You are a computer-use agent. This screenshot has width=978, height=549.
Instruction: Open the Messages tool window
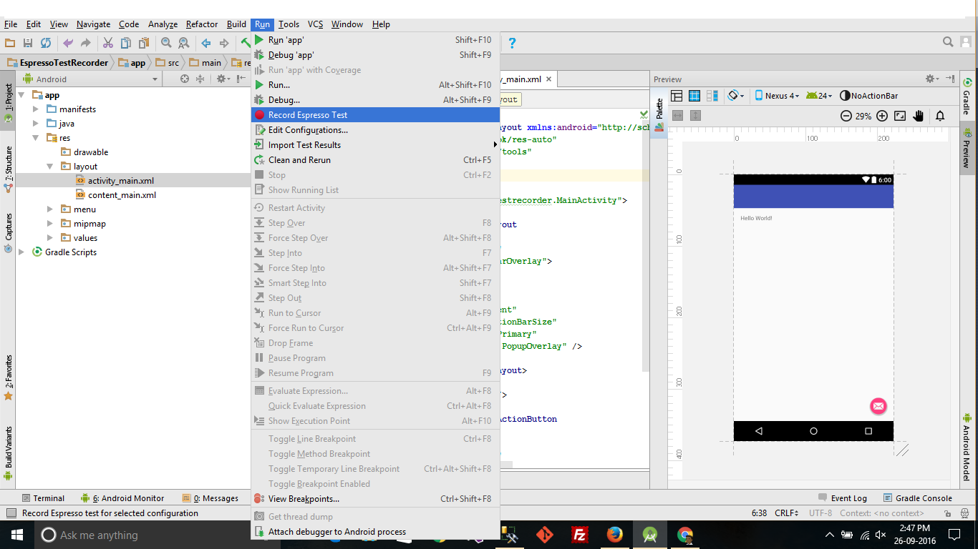click(210, 498)
